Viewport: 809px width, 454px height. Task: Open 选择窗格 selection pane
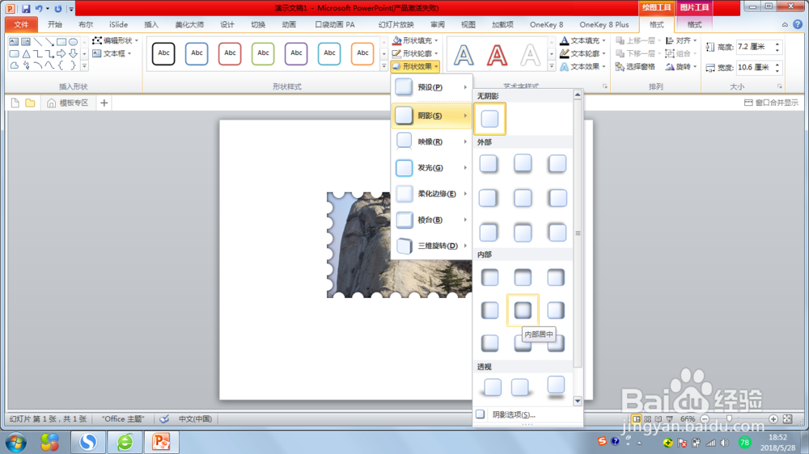[x=635, y=66]
